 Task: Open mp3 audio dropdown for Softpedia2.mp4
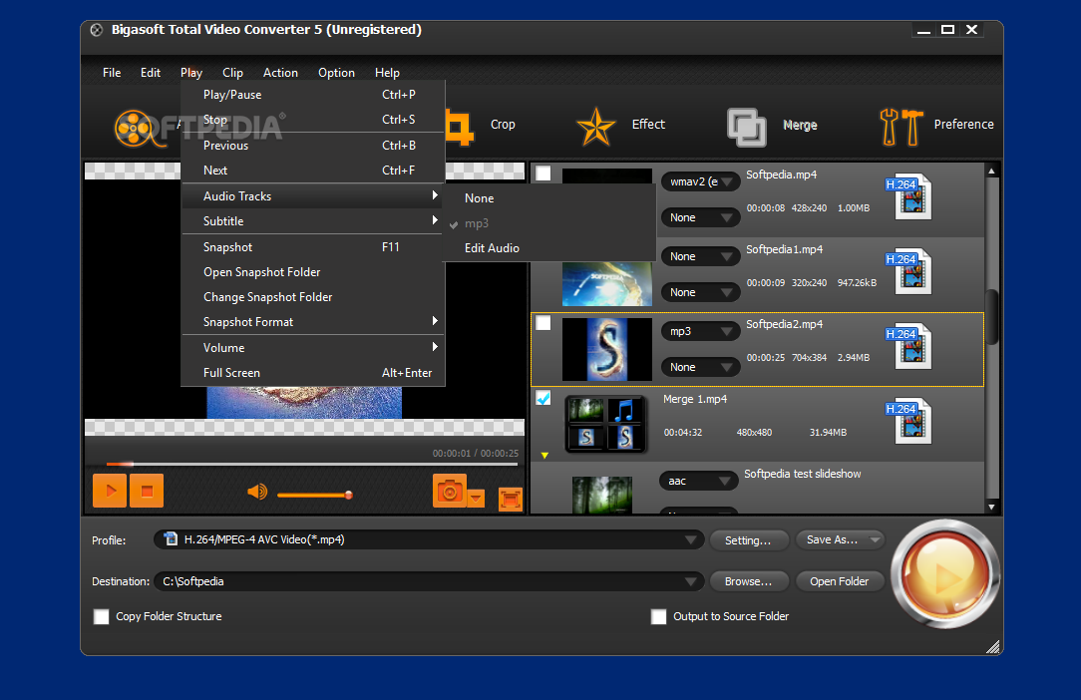coord(700,332)
